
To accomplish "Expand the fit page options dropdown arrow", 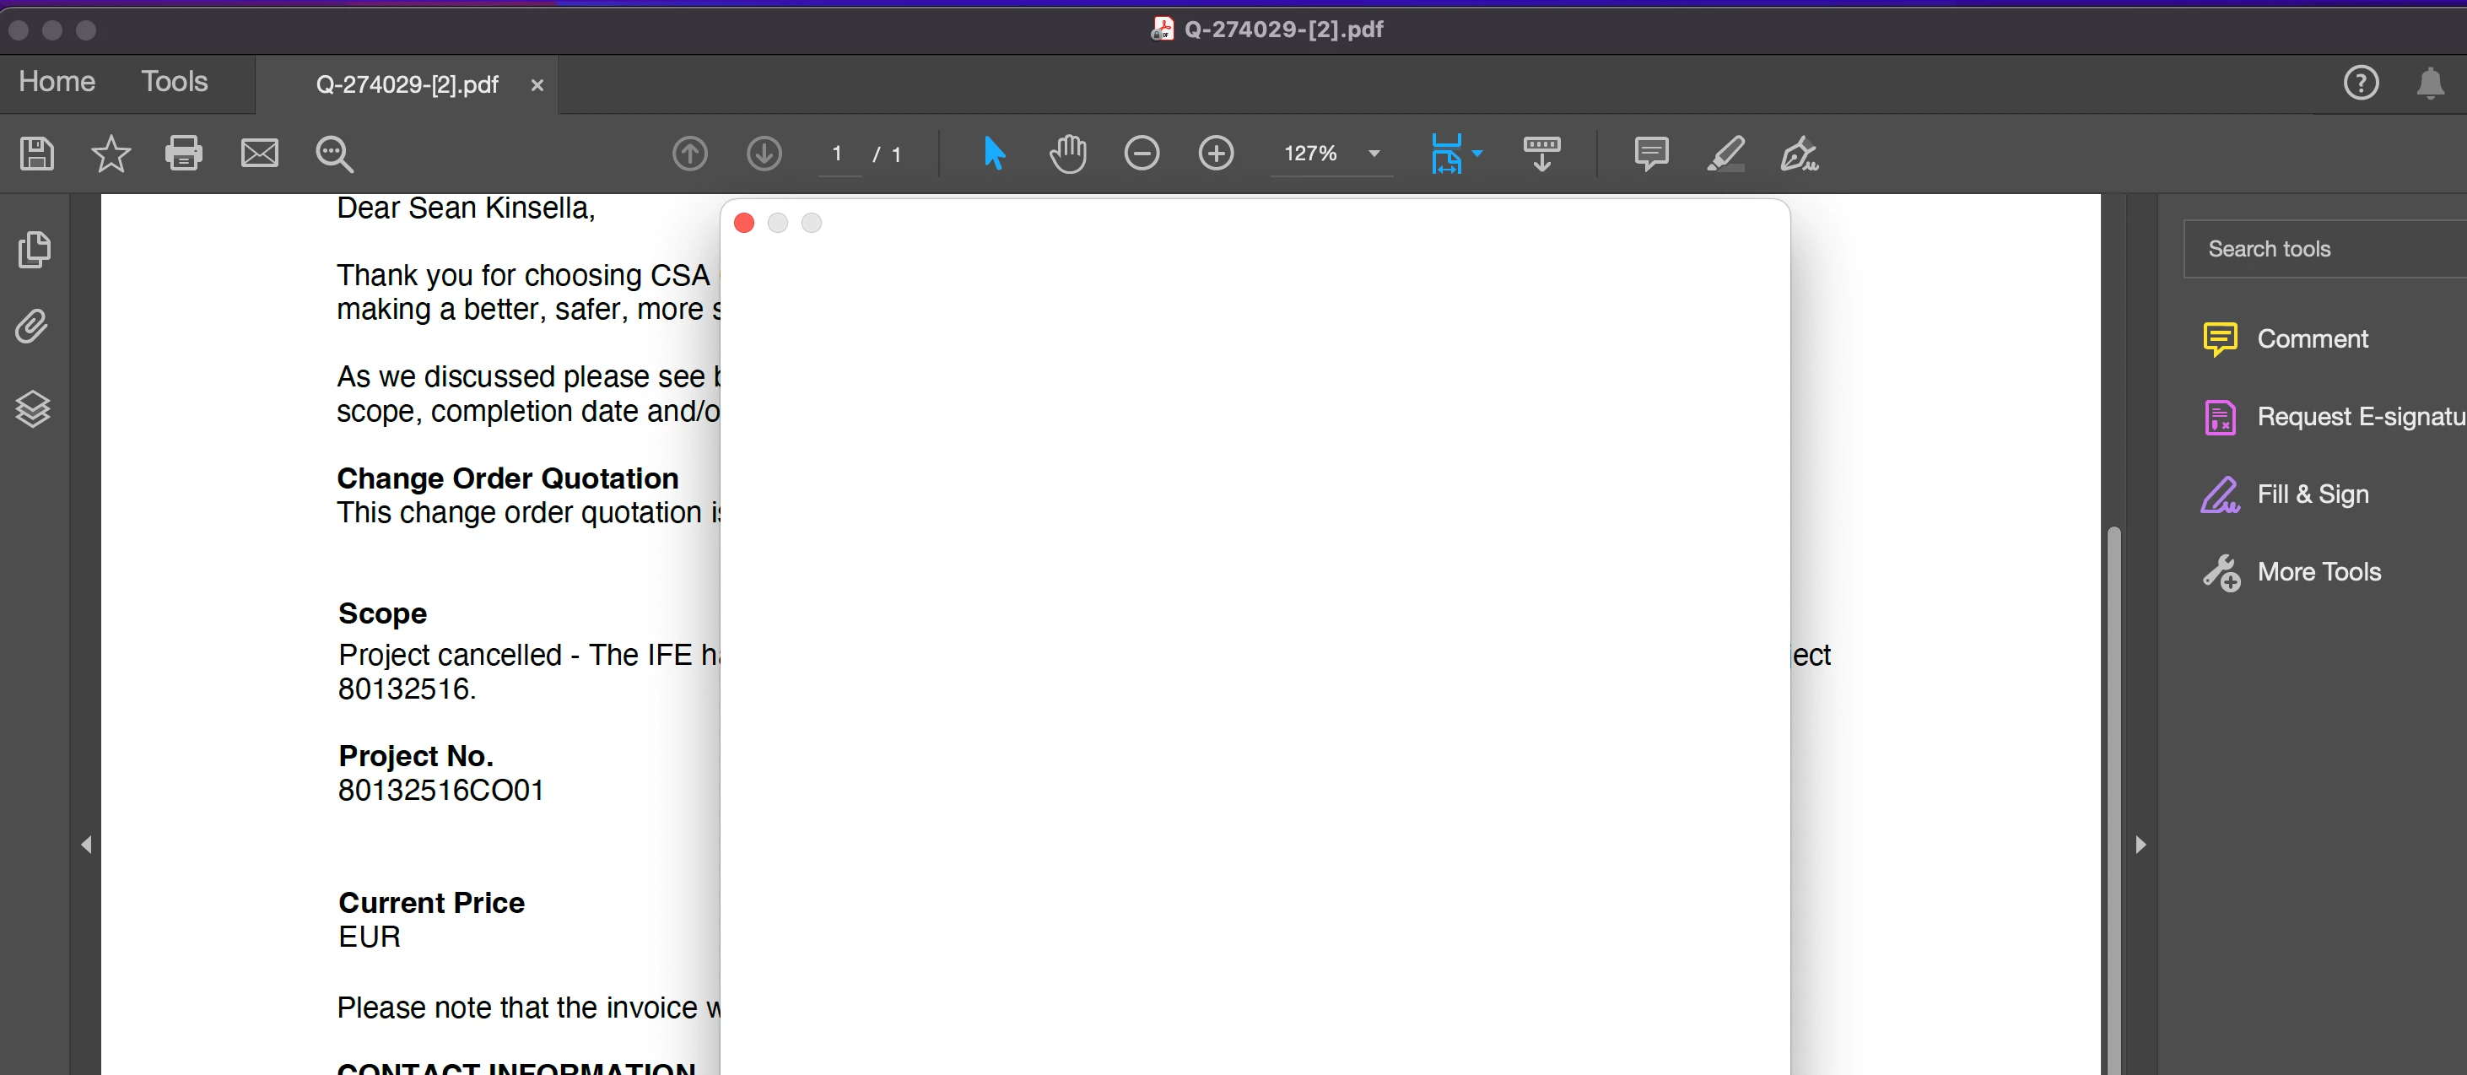I will 1476,154.
